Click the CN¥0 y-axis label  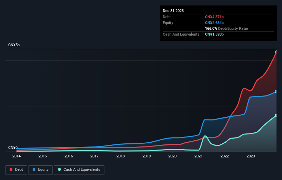click(13, 147)
